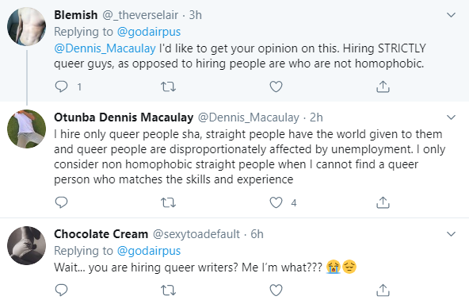
Task: Expand options chevron on Chocolate Cream's tweet
Action: point(451,234)
